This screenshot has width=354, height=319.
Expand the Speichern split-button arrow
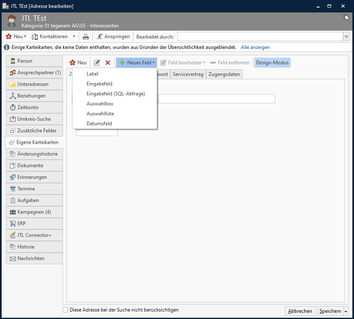pos(346,311)
